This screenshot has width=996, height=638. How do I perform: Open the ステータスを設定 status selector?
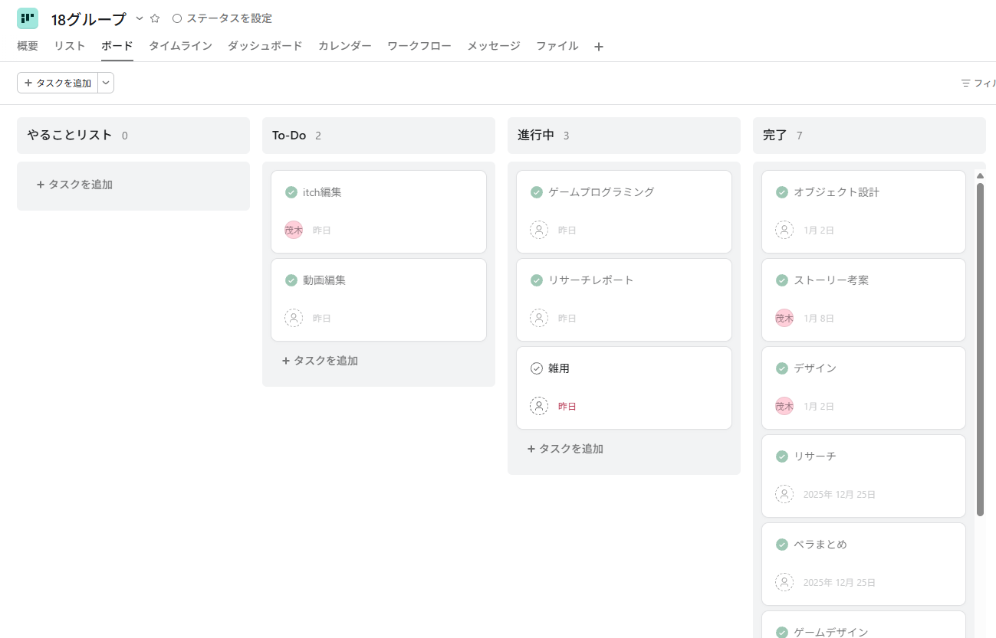pyautogui.click(x=222, y=18)
